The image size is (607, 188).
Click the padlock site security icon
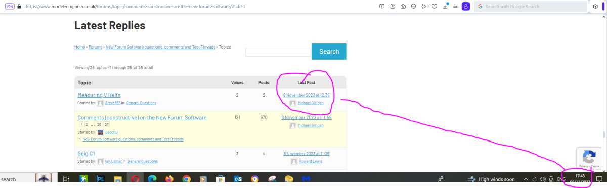tap(19, 7)
